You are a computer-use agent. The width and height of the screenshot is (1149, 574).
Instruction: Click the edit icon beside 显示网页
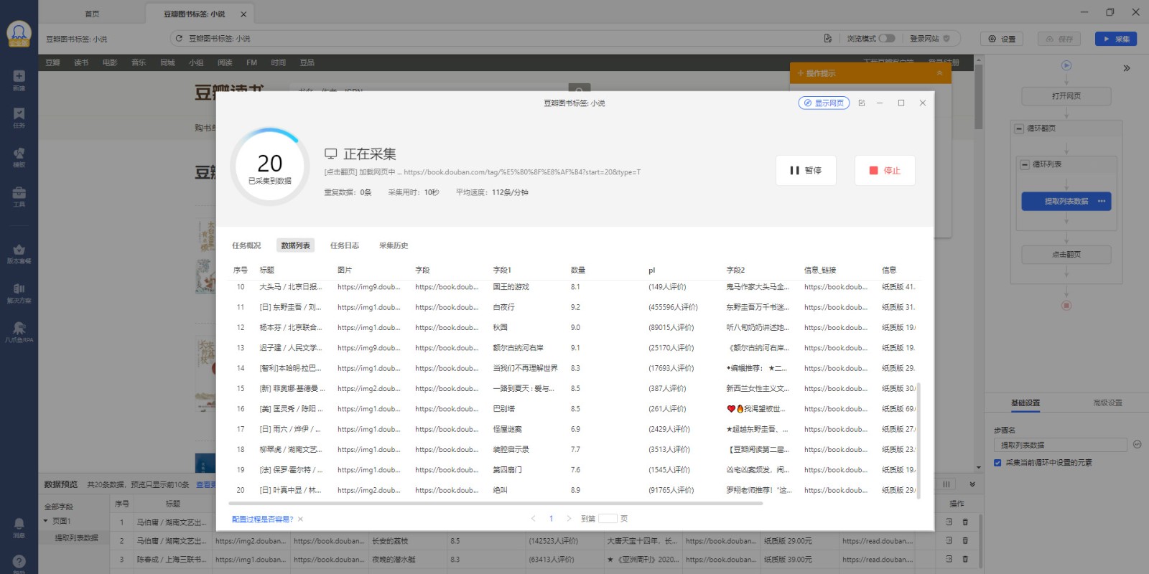tap(862, 103)
